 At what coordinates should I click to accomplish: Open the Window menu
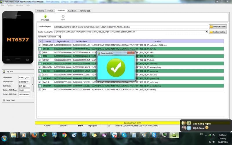(x=19, y=5)
